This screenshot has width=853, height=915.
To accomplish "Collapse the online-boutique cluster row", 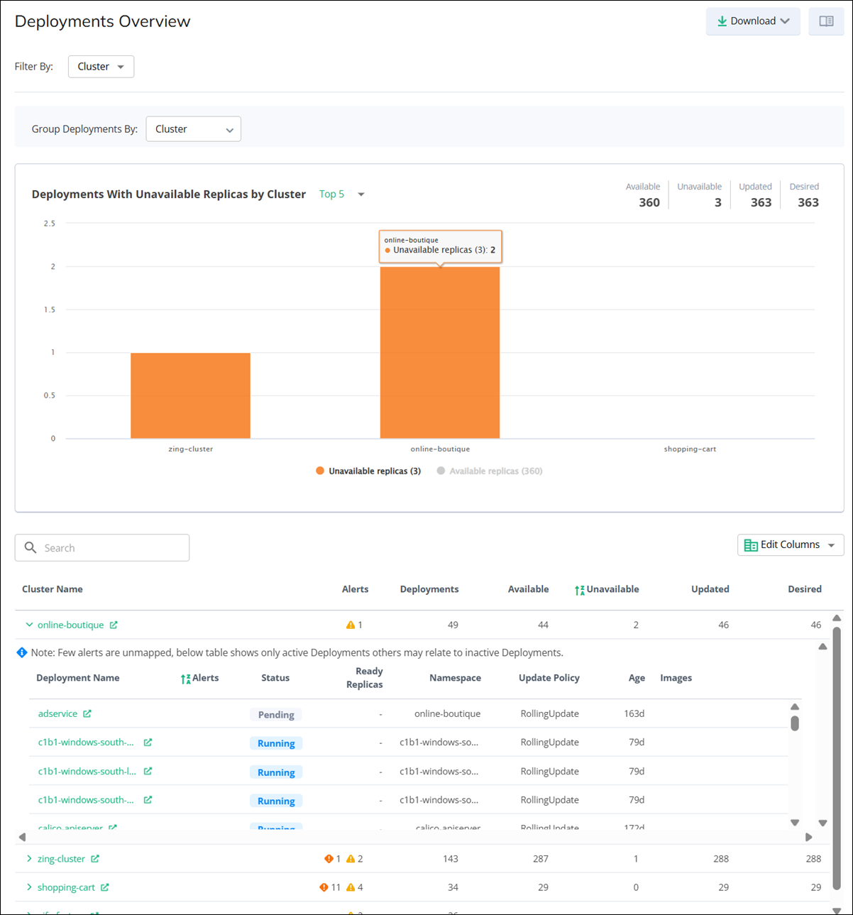I will 29,625.
